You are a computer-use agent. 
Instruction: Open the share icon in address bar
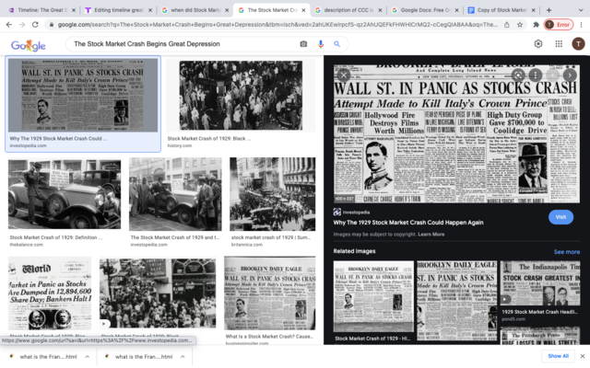507,25
